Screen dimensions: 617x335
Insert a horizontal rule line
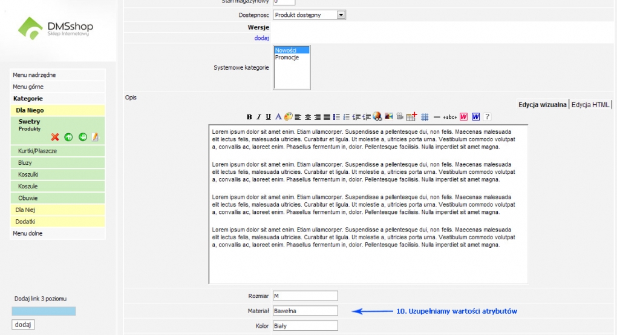pyautogui.click(x=437, y=117)
